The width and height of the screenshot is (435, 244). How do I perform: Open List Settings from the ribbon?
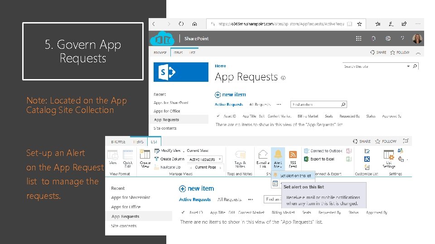coord(389,159)
